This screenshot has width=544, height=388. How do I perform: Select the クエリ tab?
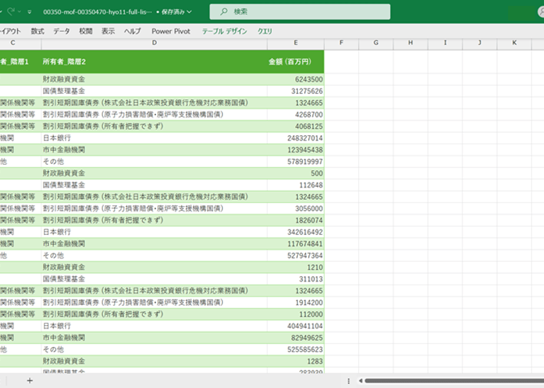click(265, 31)
